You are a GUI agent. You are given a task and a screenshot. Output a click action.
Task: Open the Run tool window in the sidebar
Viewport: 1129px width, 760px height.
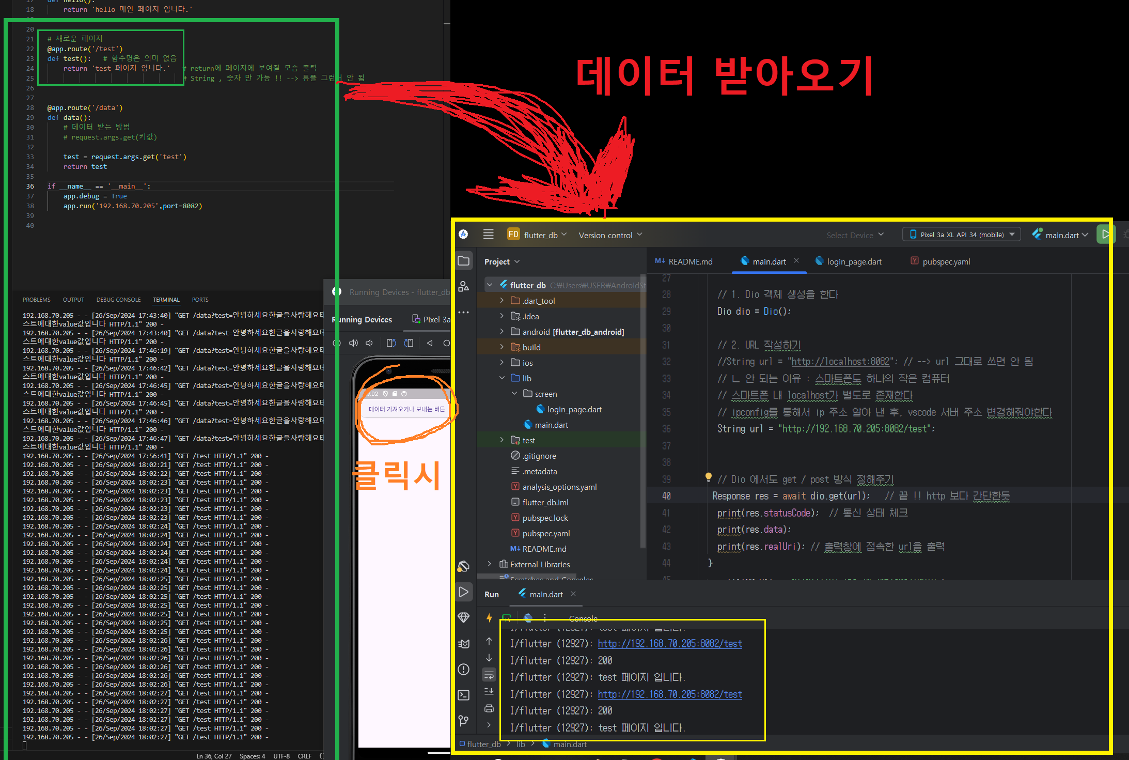pyautogui.click(x=464, y=592)
